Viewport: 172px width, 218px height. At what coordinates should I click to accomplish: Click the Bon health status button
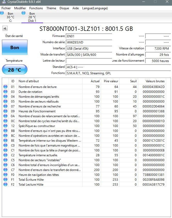click(x=15, y=47)
